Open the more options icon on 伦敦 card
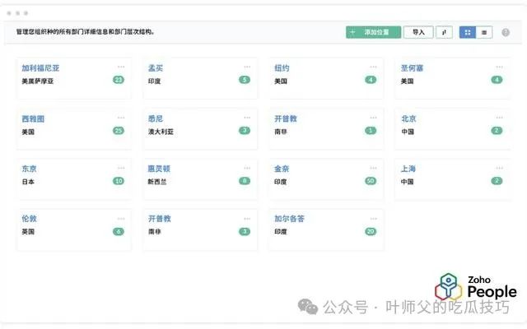The height and width of the screenshot is (329, 527). point(121,218)
